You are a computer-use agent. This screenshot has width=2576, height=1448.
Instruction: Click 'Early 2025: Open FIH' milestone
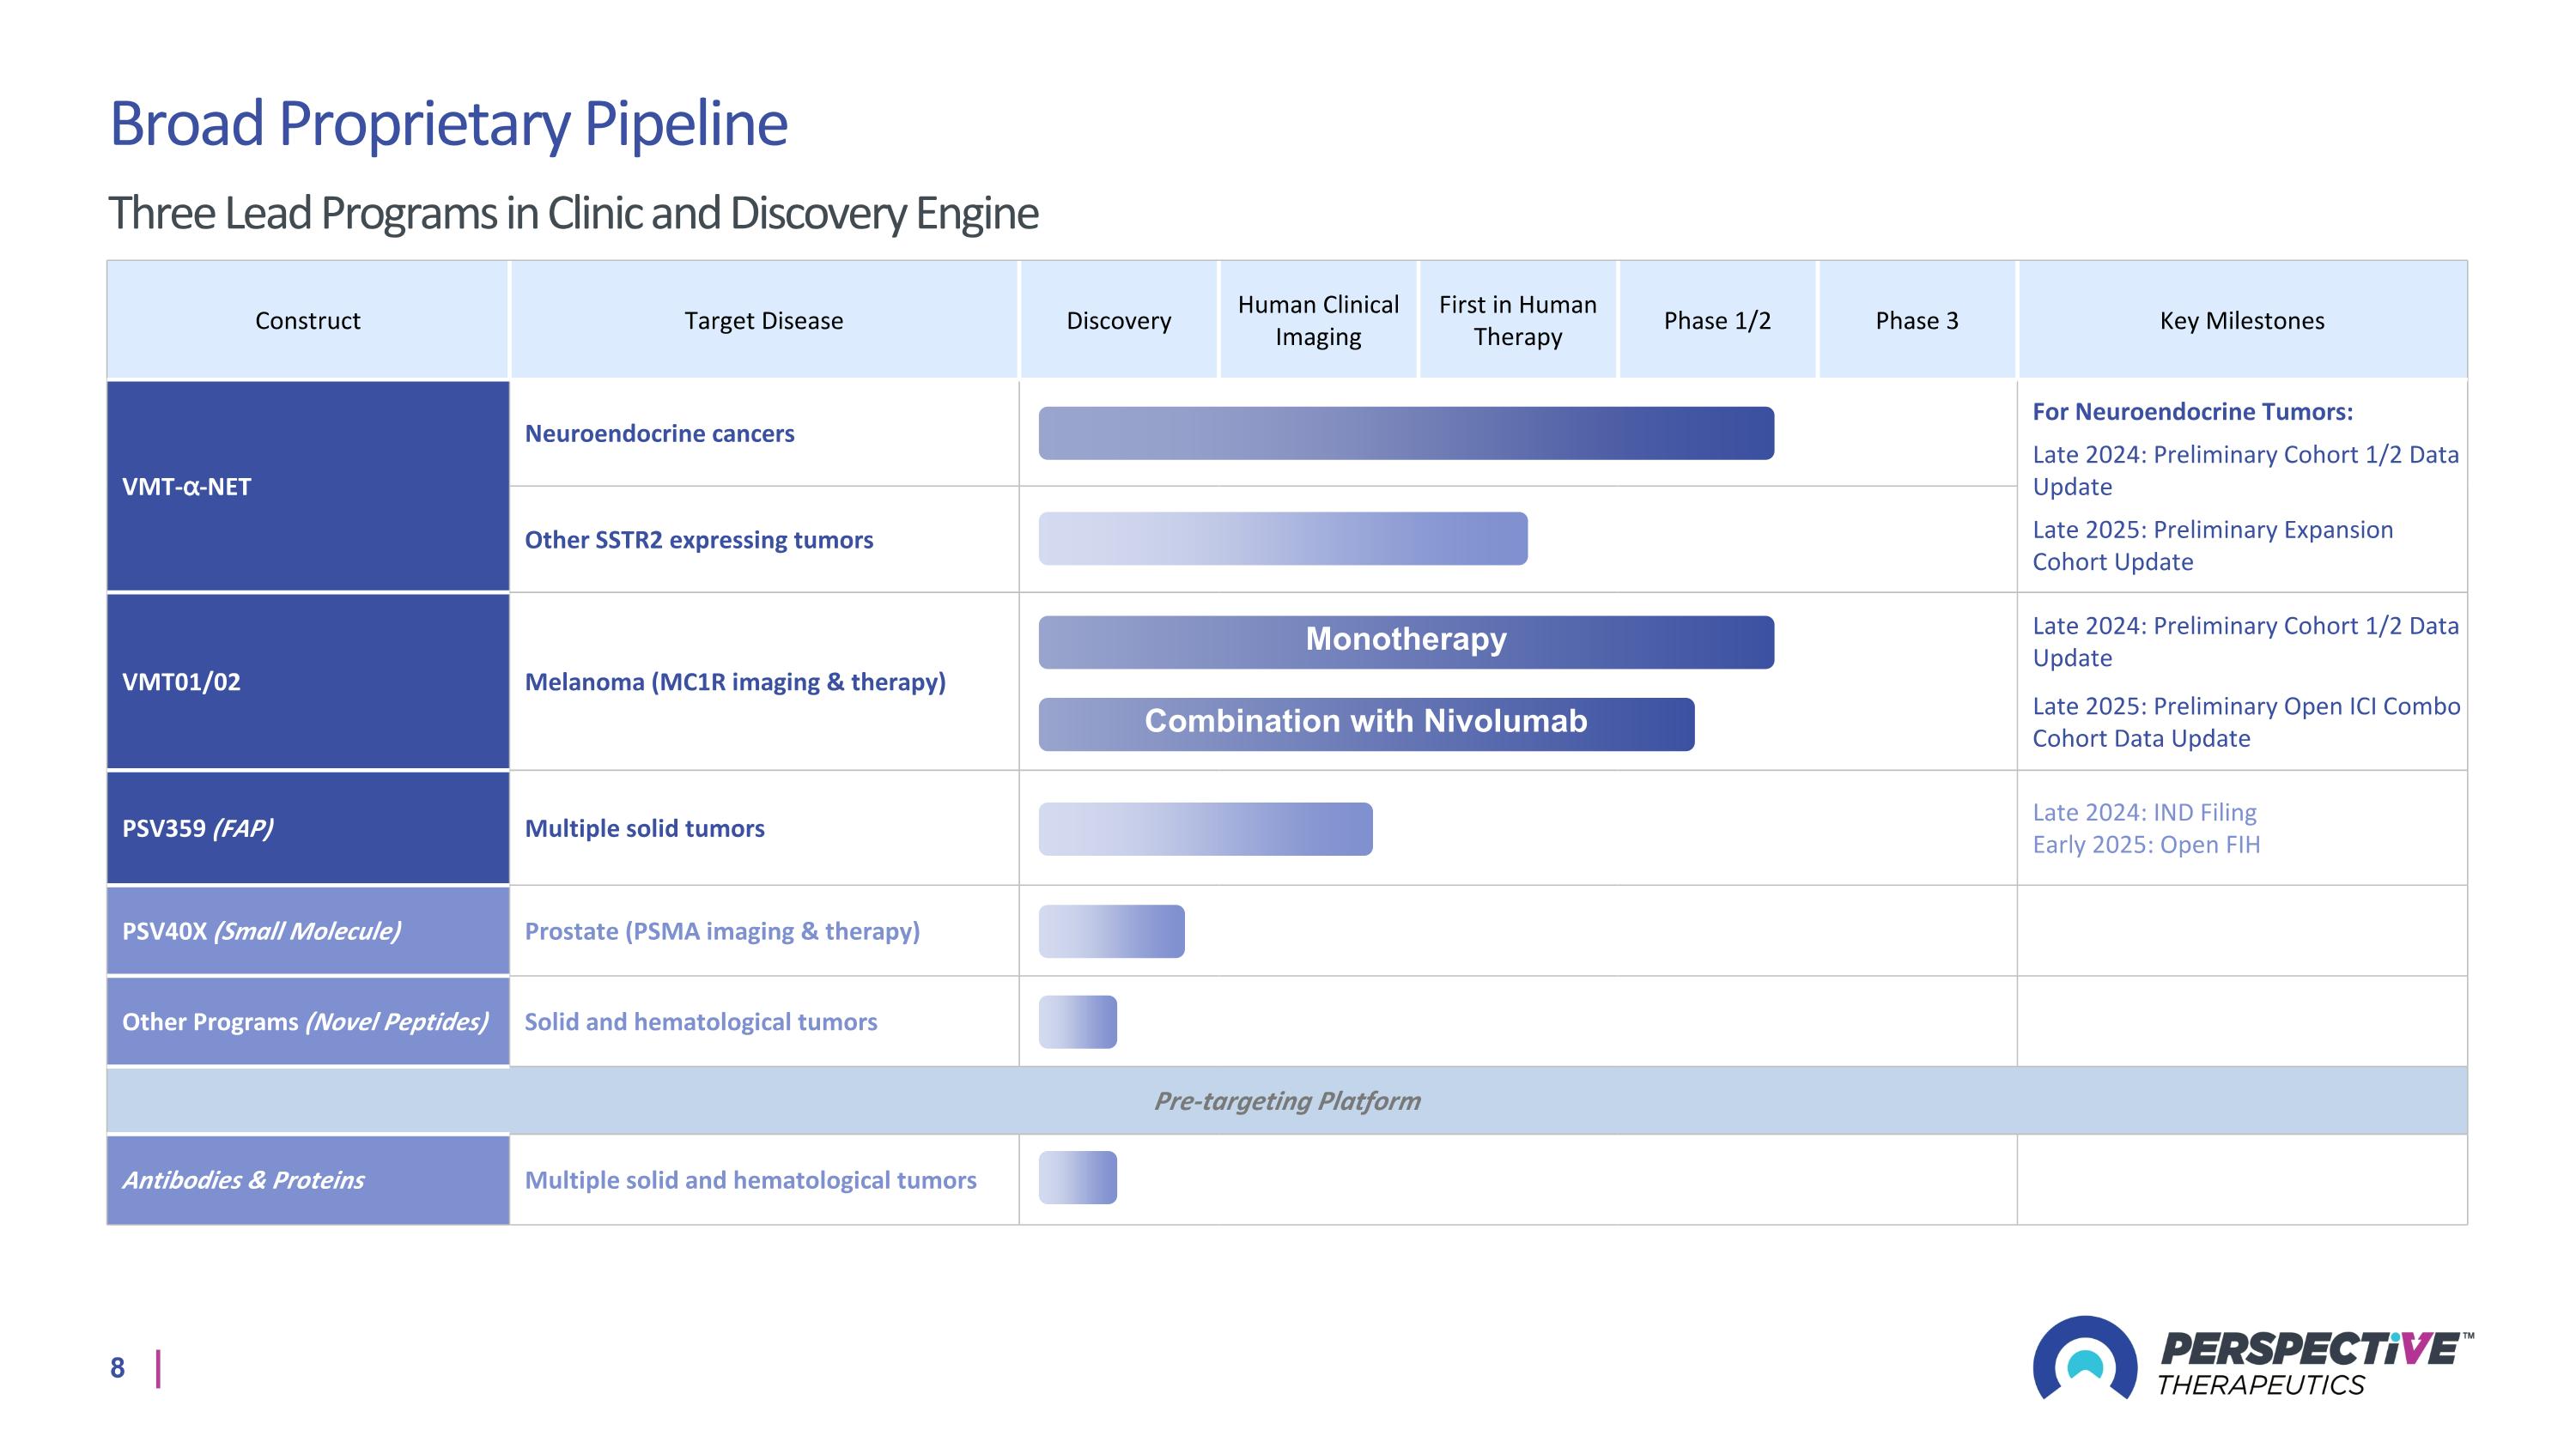point(2146,845)
